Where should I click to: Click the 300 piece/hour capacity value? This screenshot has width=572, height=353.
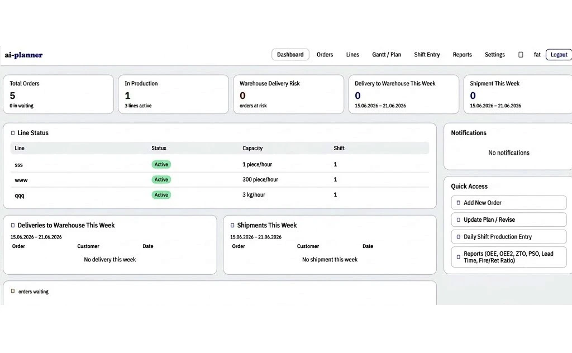click(260, 179)
